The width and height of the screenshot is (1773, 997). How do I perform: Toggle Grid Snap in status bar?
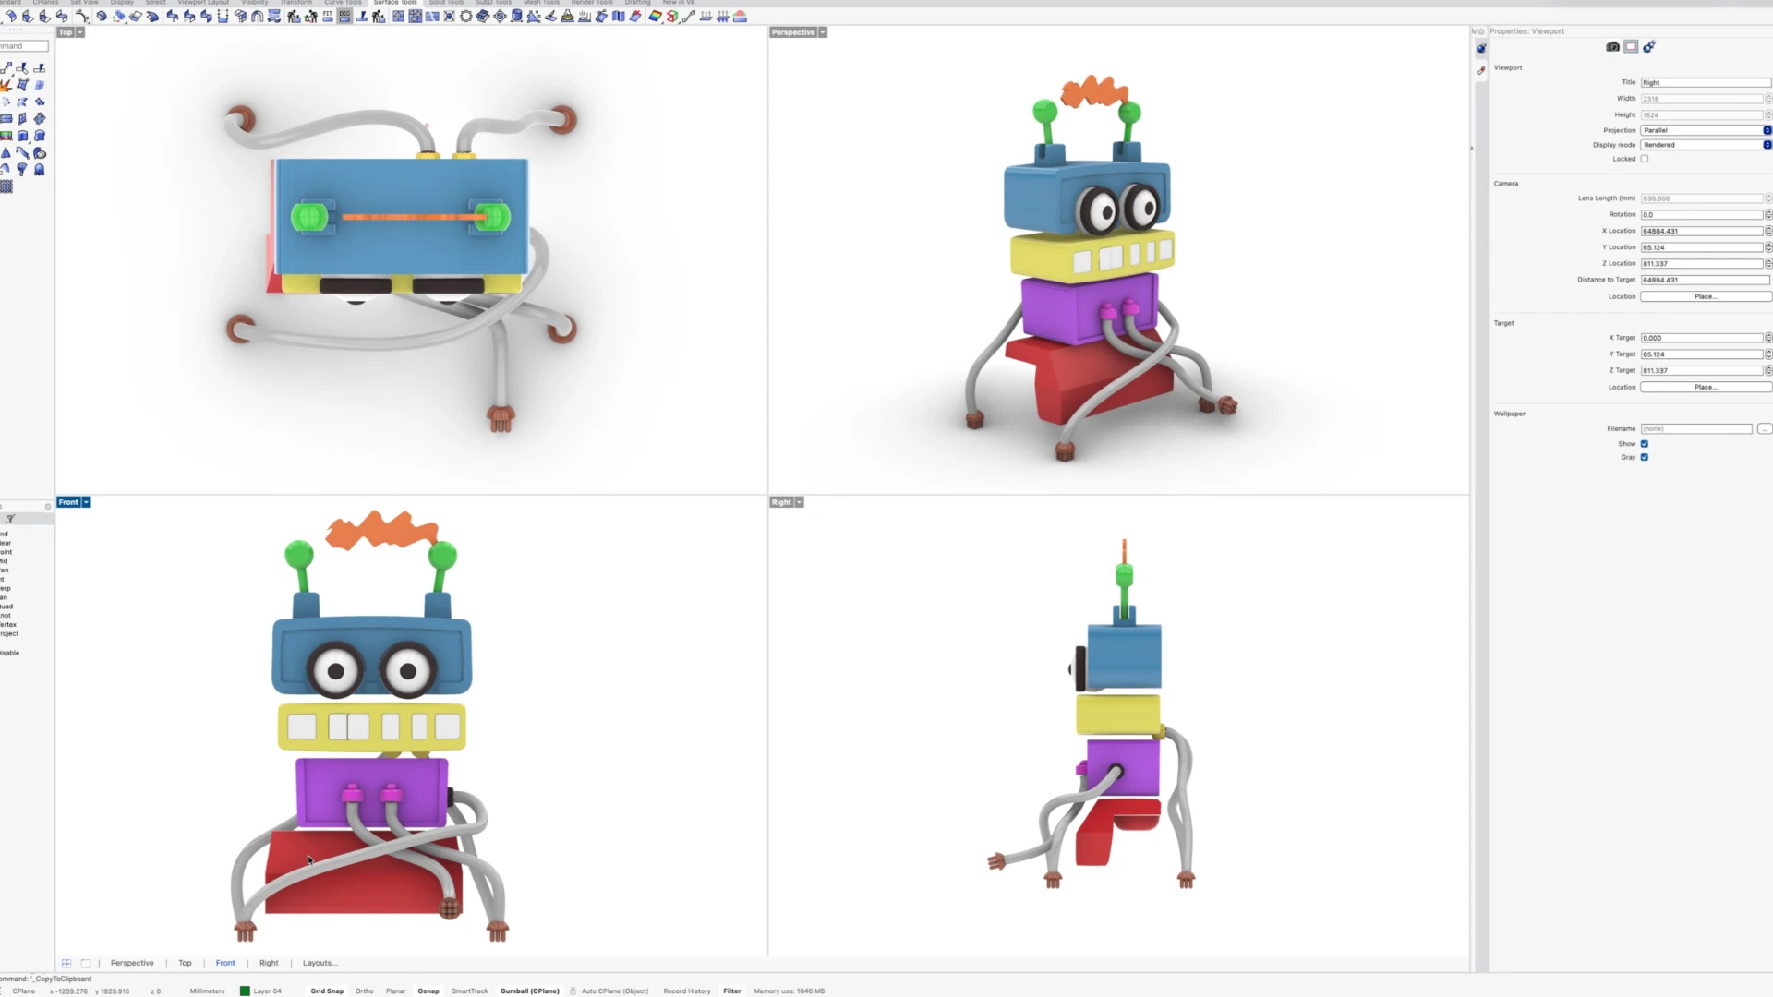327,991
